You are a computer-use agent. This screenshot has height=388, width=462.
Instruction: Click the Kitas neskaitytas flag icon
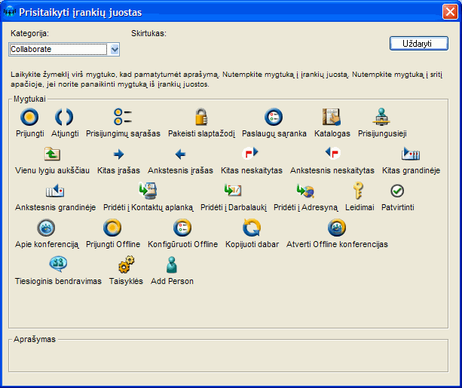[x=251, y=154]
